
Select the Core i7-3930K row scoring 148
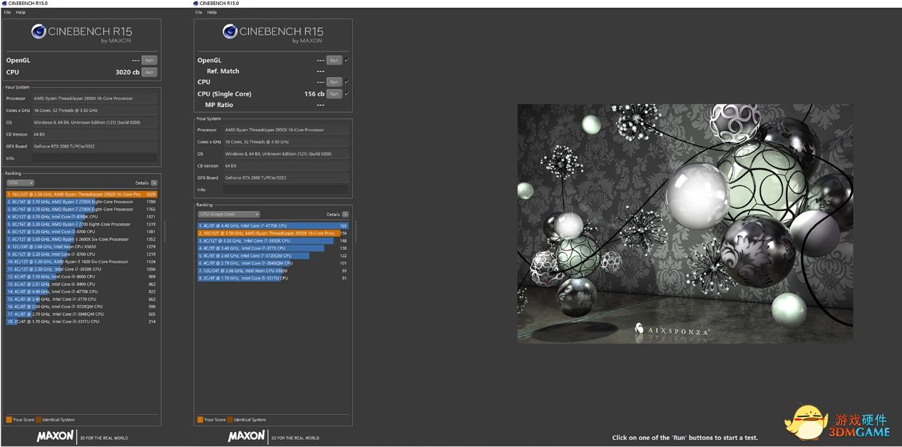273,240
